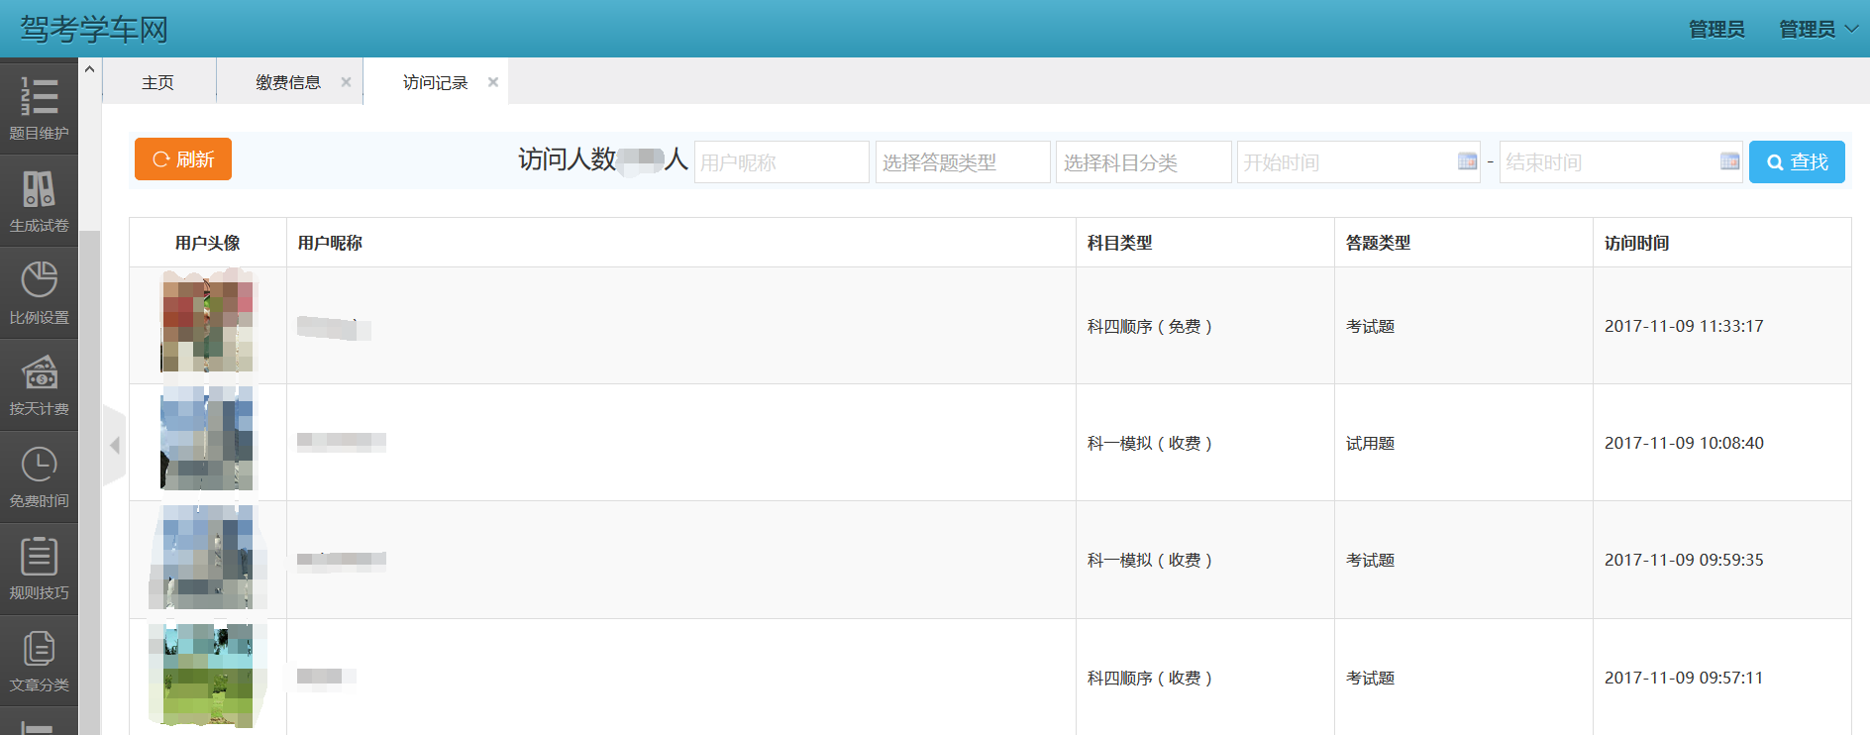Open the 管理员 user dropdown menu

click(1818, 30)
